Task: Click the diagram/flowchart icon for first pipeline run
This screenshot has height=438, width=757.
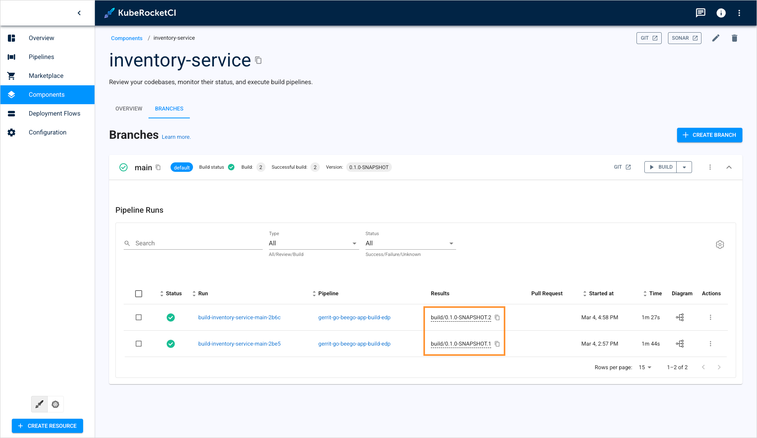Action: pos(680,317)
